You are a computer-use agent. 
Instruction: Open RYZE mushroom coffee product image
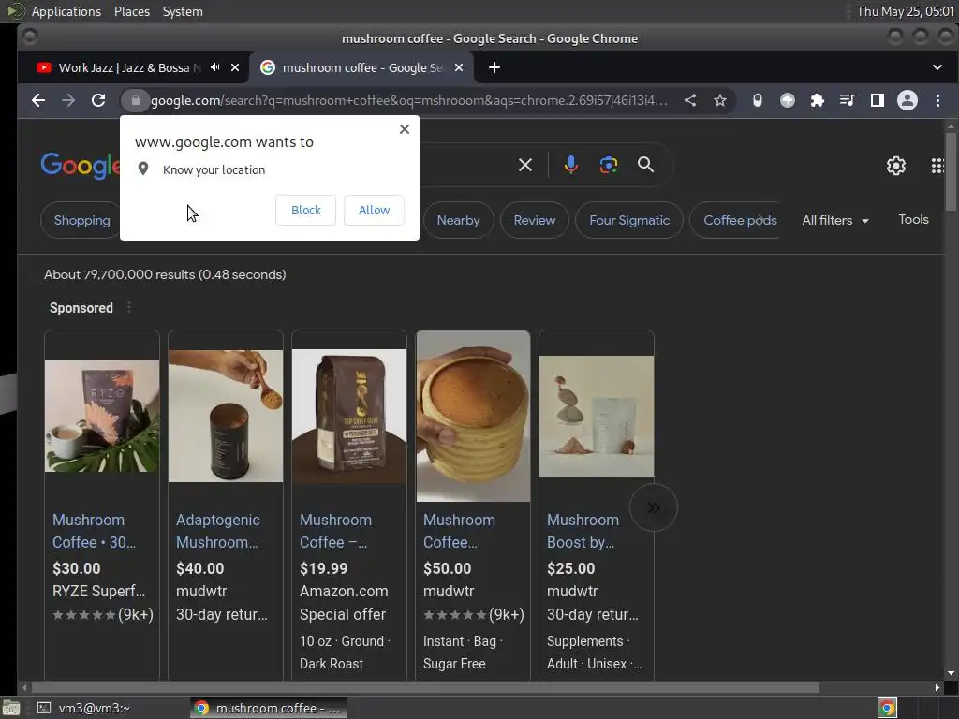click(102, 416)
